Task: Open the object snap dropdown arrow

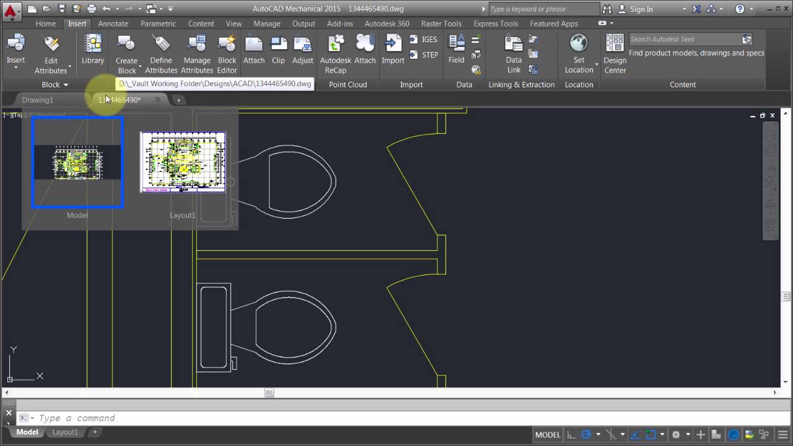Action: [x=662, y=435]
